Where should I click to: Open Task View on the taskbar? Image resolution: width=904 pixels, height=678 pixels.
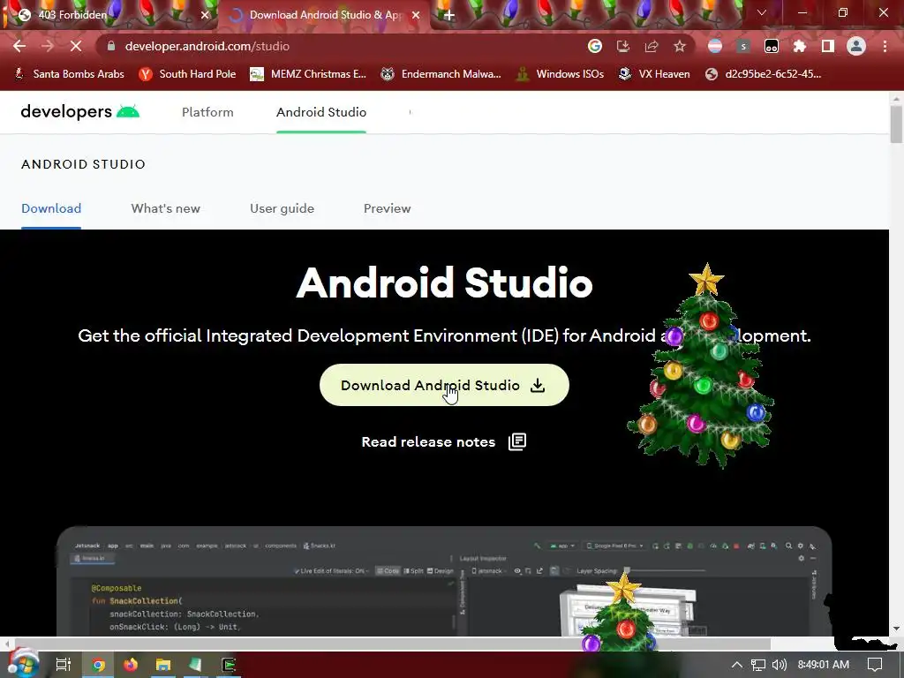(x=64, y=665)
